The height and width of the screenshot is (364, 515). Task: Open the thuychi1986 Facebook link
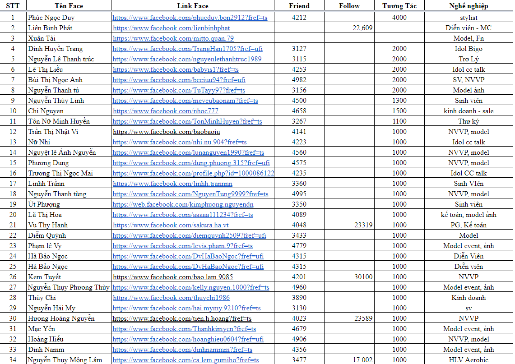[171, 298]
